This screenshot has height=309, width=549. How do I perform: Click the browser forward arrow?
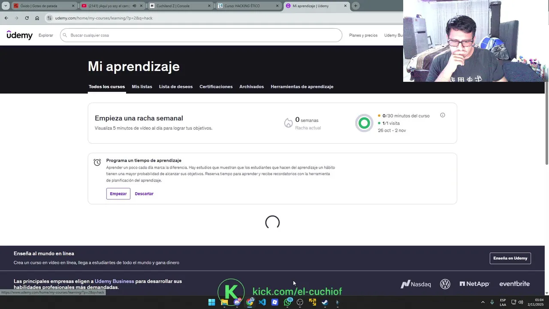click(x=16, y=18)
